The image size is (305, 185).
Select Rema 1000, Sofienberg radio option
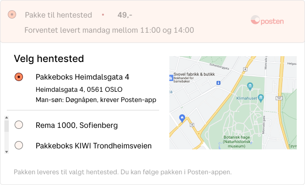click(19, 125)
